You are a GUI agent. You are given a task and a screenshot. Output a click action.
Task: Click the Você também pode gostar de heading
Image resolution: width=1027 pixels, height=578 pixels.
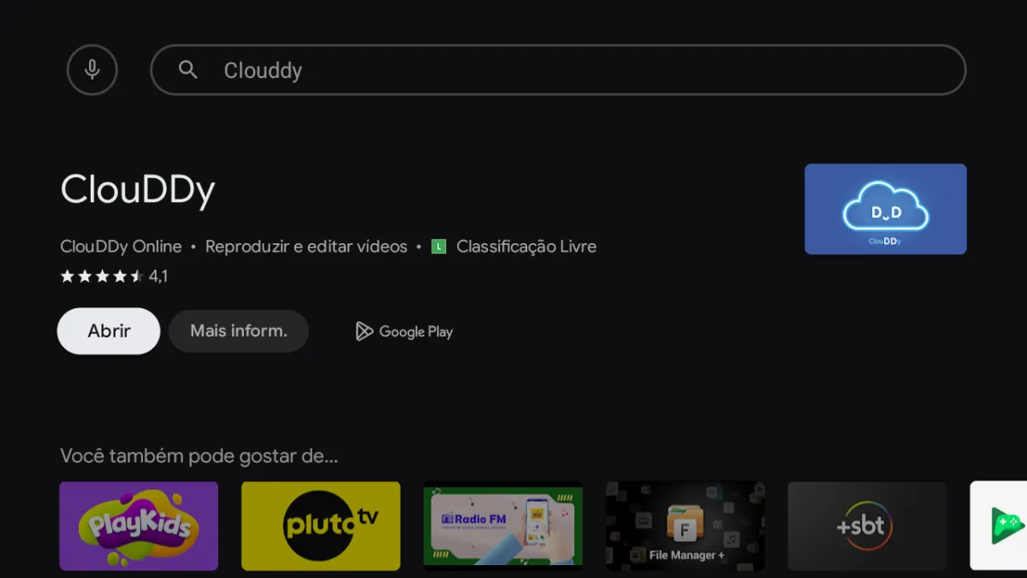tap(199, 456)
